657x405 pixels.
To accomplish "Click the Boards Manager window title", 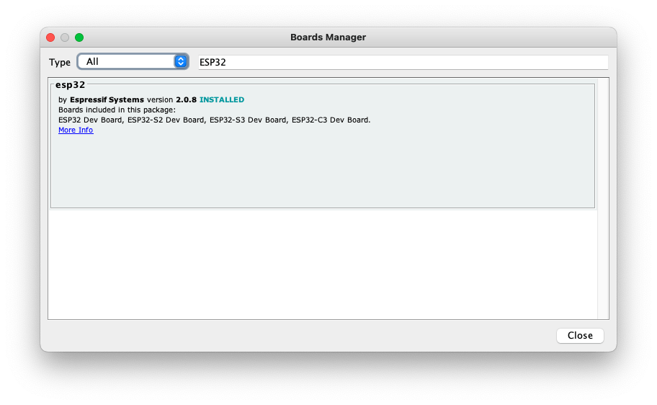I will [328, 37].
